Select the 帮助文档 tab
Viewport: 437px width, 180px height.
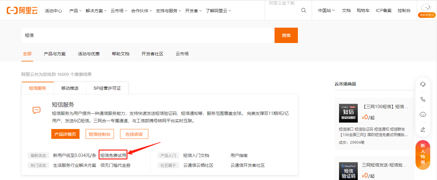[121, 54]
